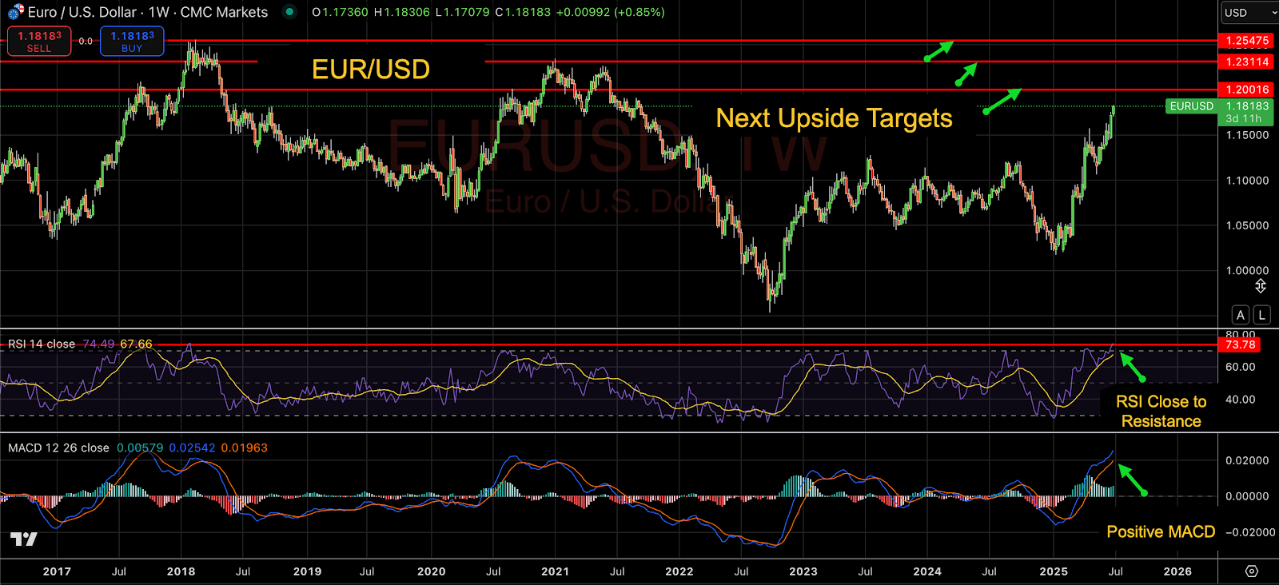Click the 2022 time axis label
The width and height of the screenshot is (1279, 585).
[679, 571]
